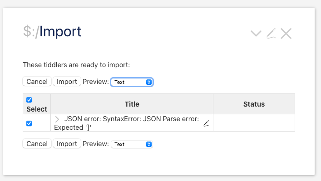Uncheck the JSON error tiddler checkbox
Screen dimensions: 321x181
(29, 123)
